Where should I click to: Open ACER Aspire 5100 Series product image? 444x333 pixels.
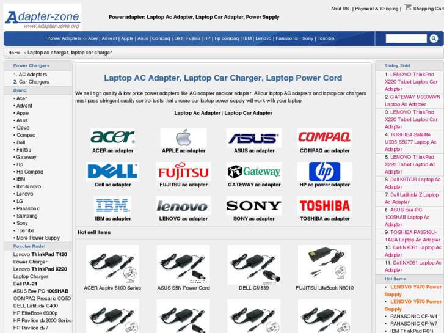click(112, 265)
